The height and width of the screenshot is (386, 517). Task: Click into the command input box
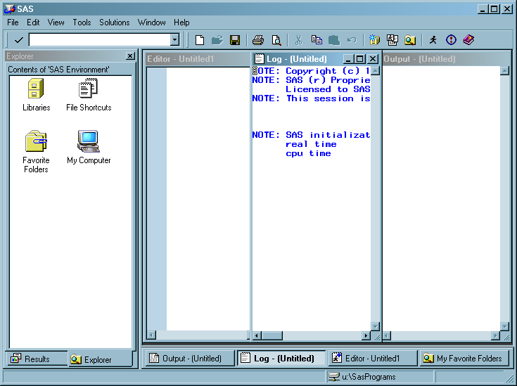point(100,40)
